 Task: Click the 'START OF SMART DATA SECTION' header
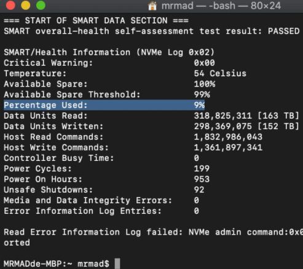[96, 20]
